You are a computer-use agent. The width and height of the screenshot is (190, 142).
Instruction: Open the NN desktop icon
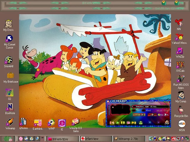pos(179,25)
